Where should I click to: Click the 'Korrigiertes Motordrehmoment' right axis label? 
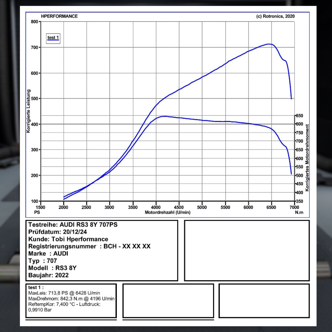(x=307, y=157)
